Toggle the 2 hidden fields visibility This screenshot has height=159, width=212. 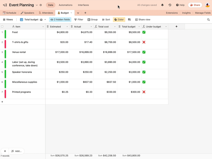(x=60, y=19)
